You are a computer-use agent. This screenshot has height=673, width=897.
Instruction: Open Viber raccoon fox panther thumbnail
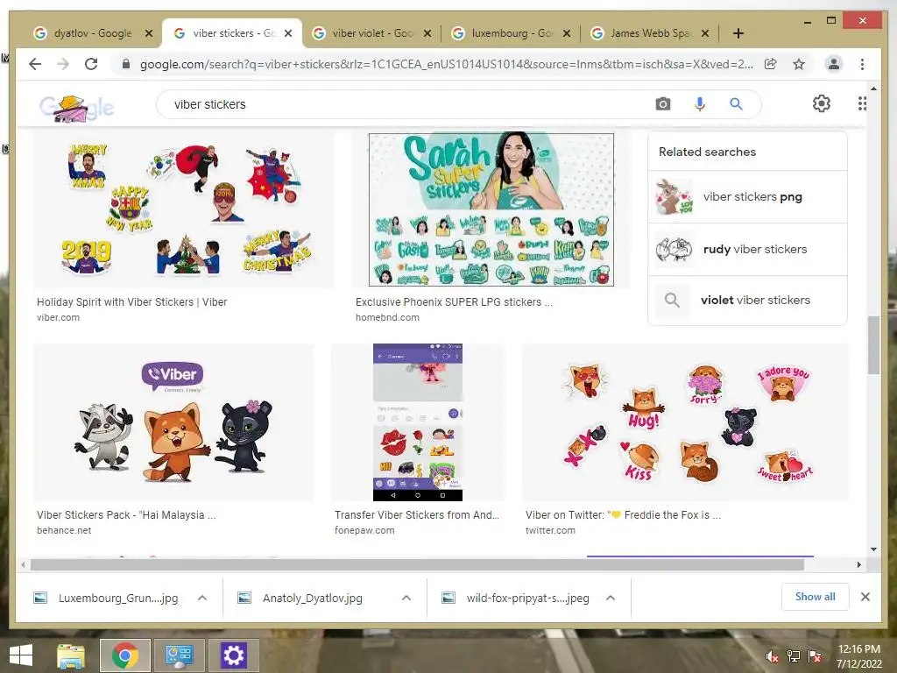pyautogui.click(x=173, y=422)
